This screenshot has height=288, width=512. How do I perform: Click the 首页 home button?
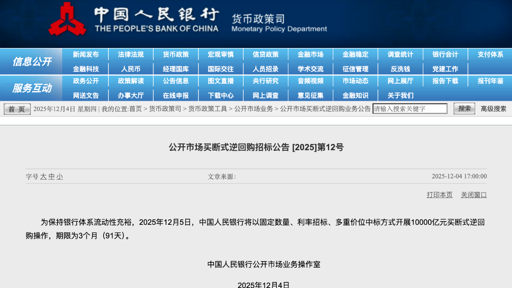[16, 108]
